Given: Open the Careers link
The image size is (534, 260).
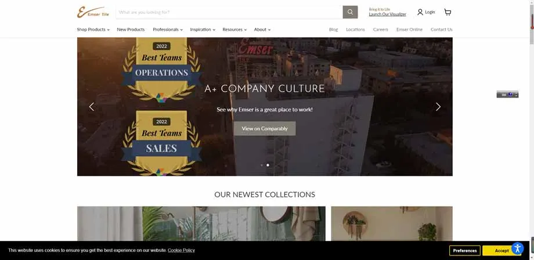Looking at the screenshot, I should (x=380, y=30).
